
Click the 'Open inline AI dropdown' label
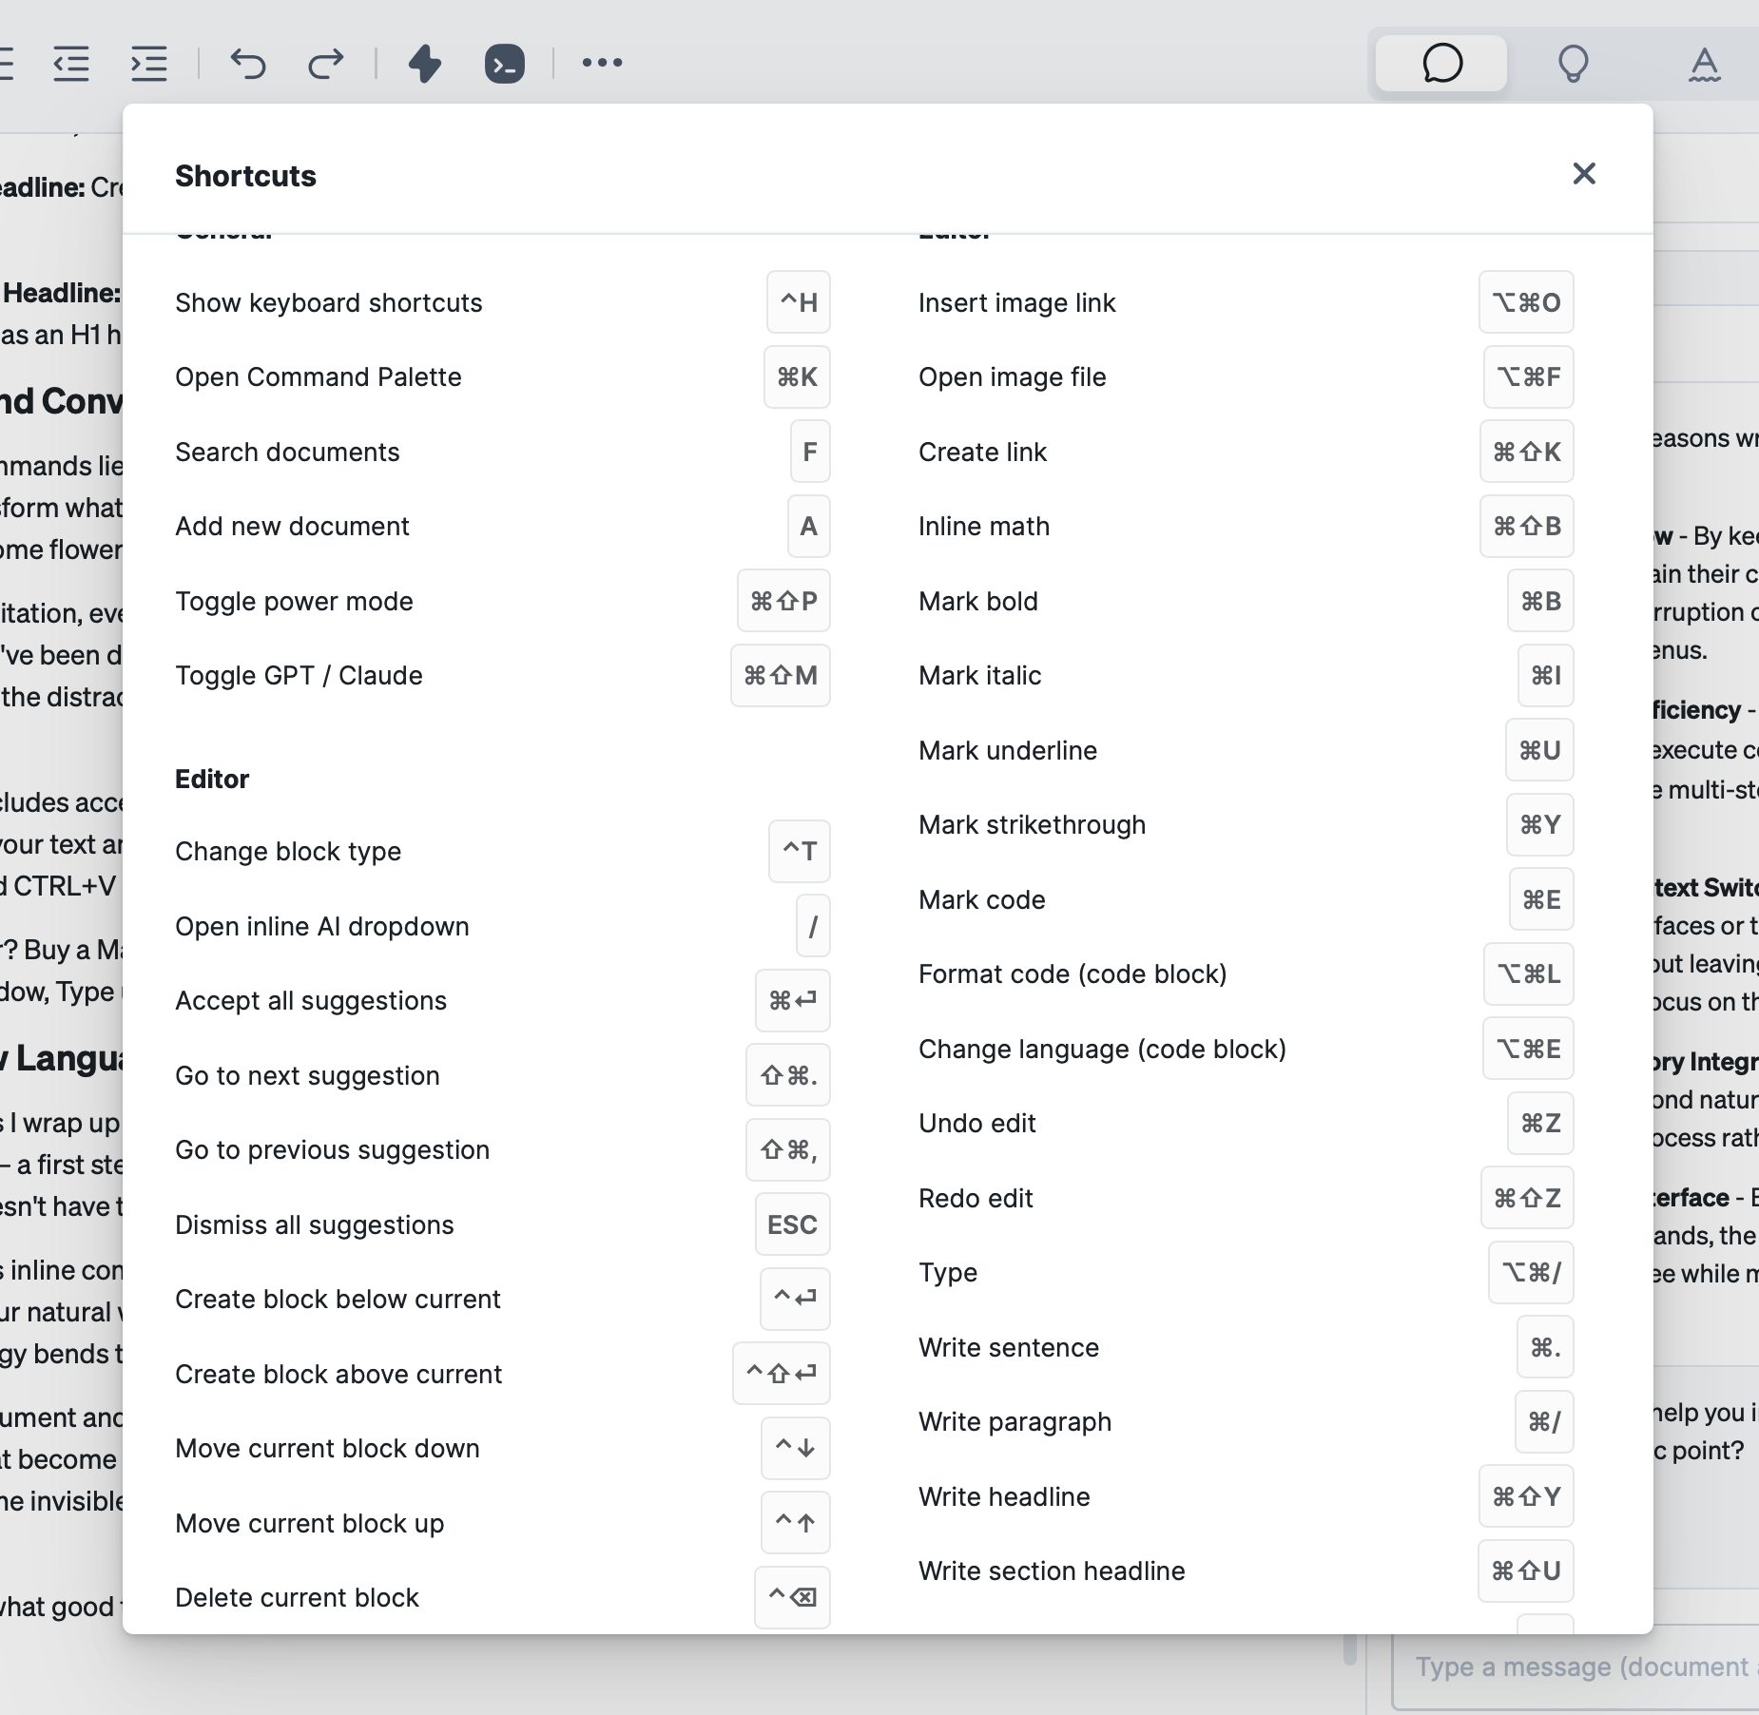click(322, 926)
